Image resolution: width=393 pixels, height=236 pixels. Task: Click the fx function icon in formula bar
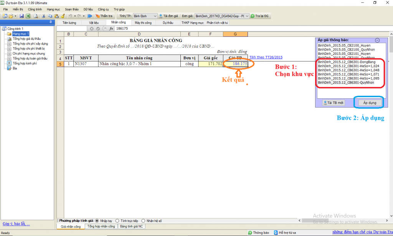(x=111, y=29)
